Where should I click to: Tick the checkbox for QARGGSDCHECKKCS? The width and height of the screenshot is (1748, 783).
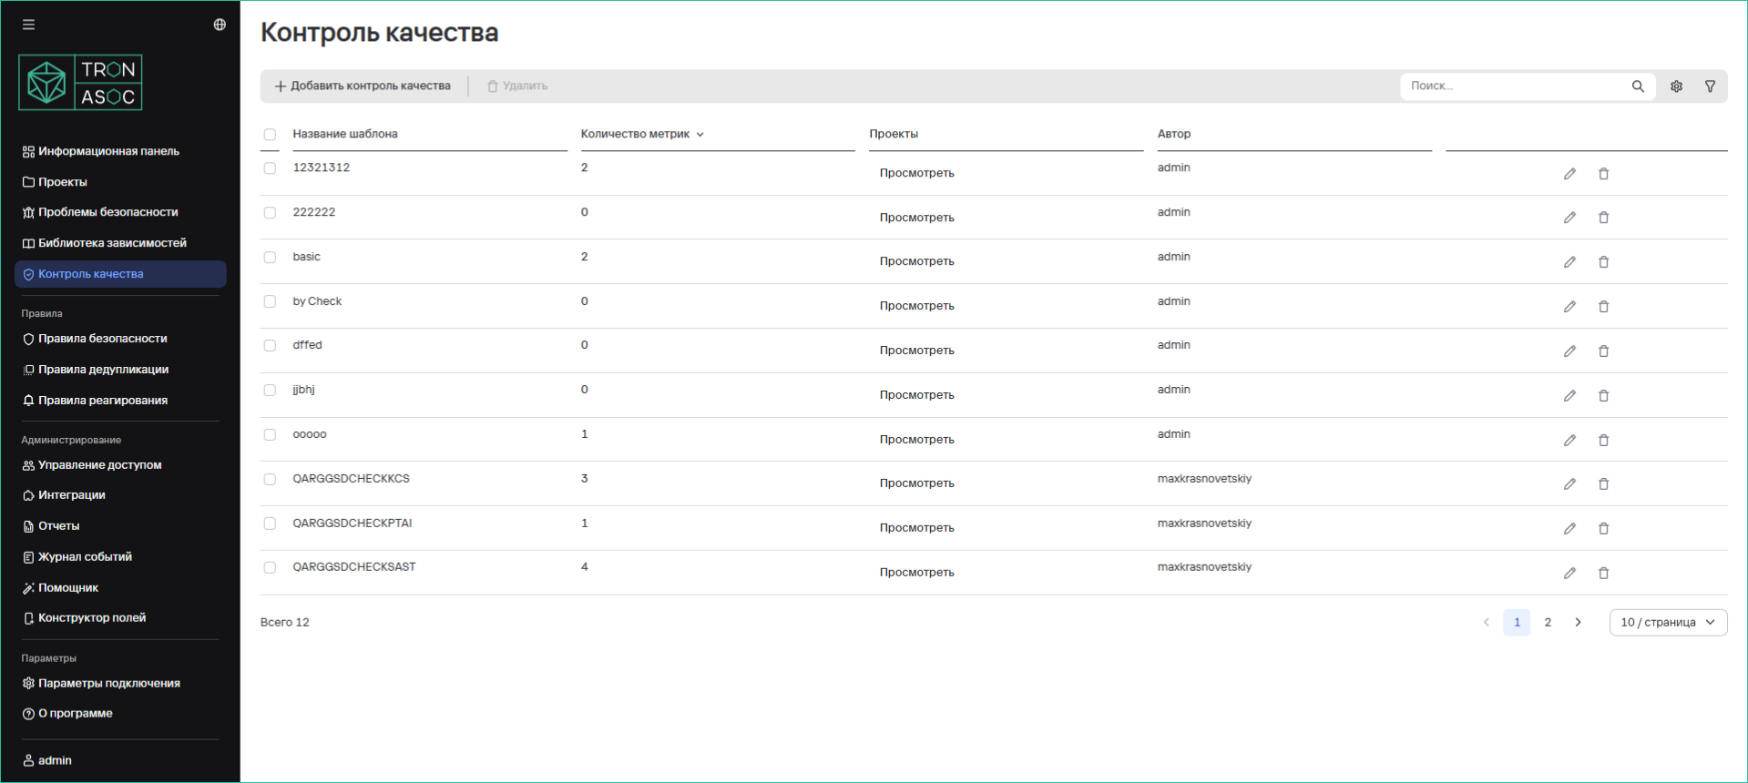[270, 480]
